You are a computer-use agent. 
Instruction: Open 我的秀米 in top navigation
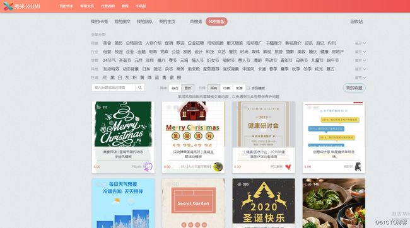(66, 6)
